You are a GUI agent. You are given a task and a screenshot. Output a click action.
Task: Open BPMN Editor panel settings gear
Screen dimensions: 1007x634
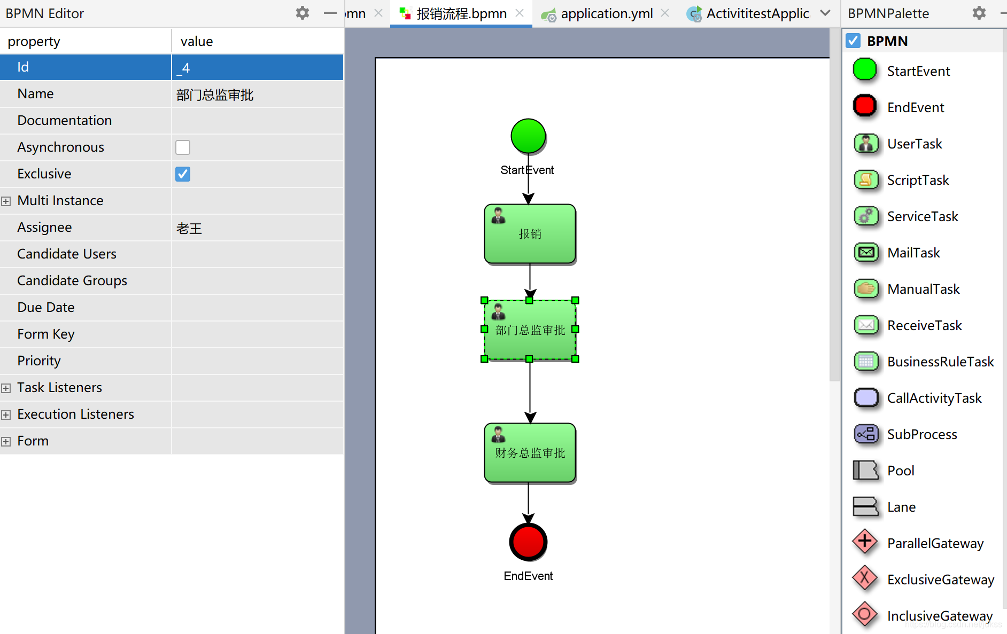[303, 13]
